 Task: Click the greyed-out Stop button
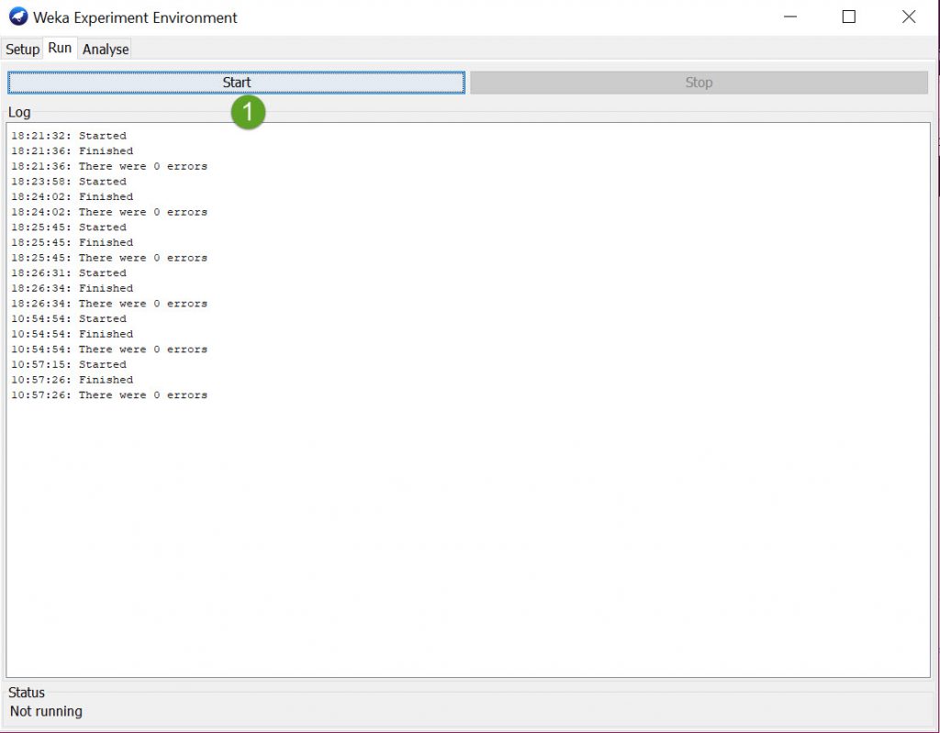[x=699, y=83]
